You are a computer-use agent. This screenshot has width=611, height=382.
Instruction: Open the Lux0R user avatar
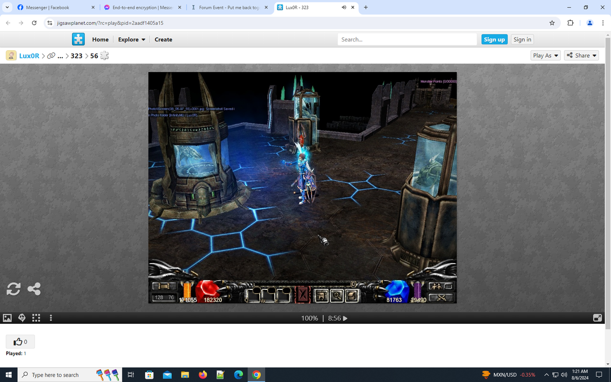(11, 55)
